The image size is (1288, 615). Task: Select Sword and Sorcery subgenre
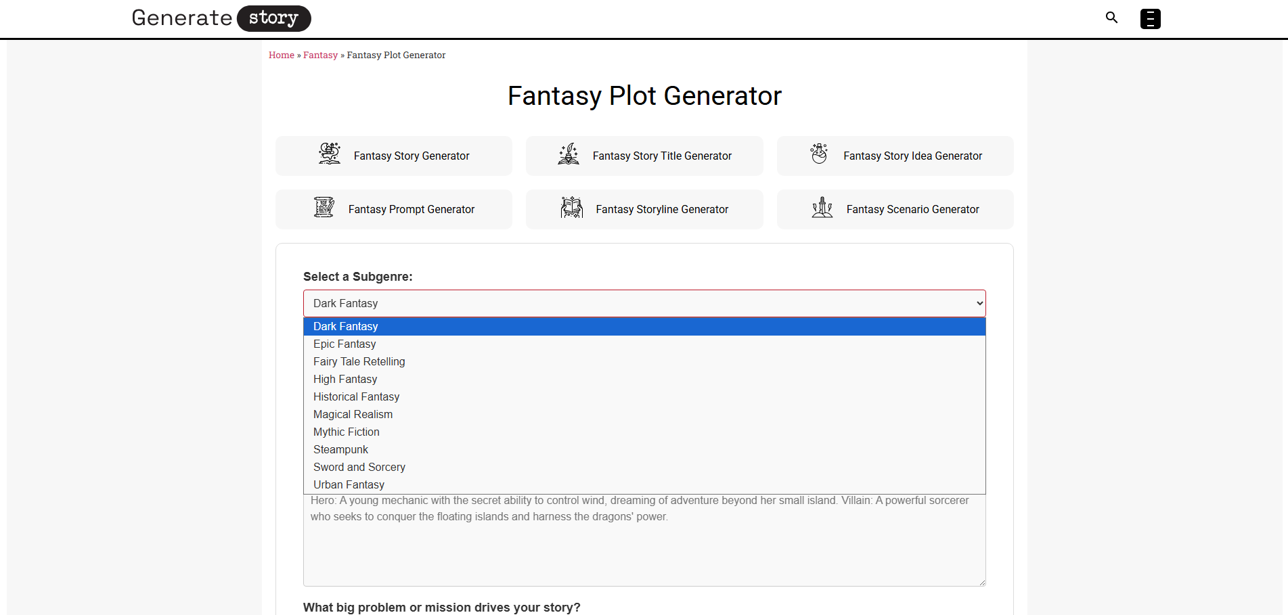click(x=359, y=467)
